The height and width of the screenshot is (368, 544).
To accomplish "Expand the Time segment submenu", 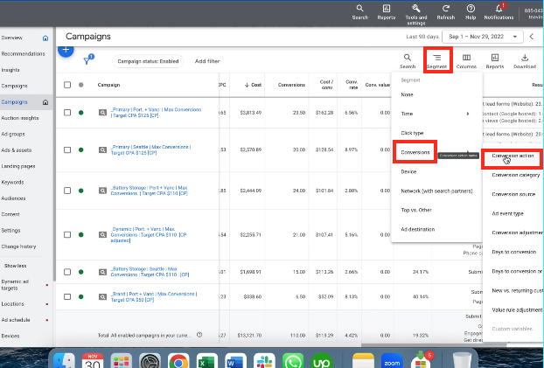I will (434, 114).
